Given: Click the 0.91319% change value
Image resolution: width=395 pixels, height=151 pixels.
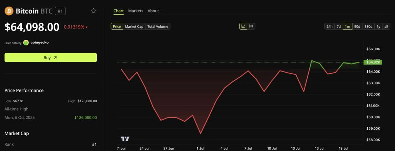Looking at the screenshot, I should click(74, 27).
